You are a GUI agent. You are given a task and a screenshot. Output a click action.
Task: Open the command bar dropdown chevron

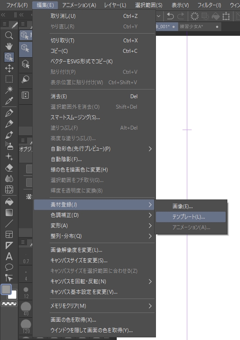coord(159,16)
